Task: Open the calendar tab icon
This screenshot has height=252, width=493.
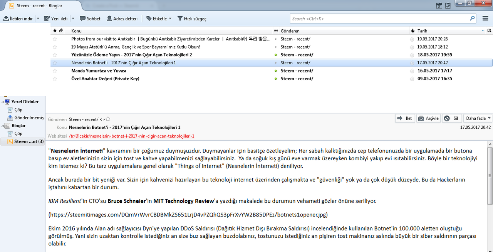Action: click(439, 5)
